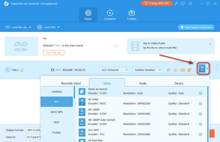Viewport: 220px width, 142px height.
Task: Open settings gear for Same as source
Action: click(201, 93)
